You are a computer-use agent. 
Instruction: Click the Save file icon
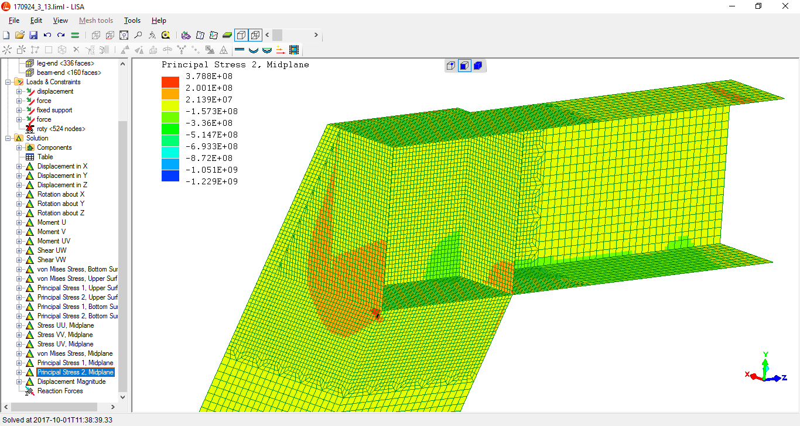33,35
